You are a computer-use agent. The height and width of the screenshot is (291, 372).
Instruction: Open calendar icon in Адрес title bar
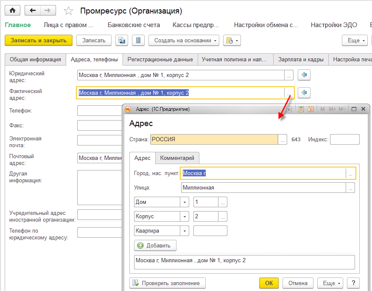pos(310,109)
